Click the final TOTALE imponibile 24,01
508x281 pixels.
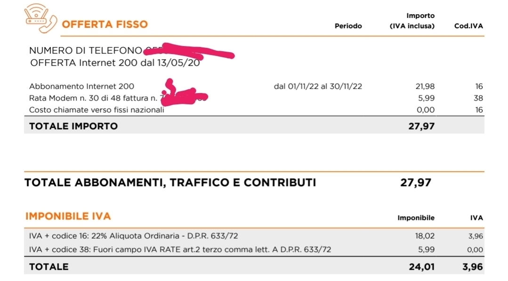coord(421,267)
